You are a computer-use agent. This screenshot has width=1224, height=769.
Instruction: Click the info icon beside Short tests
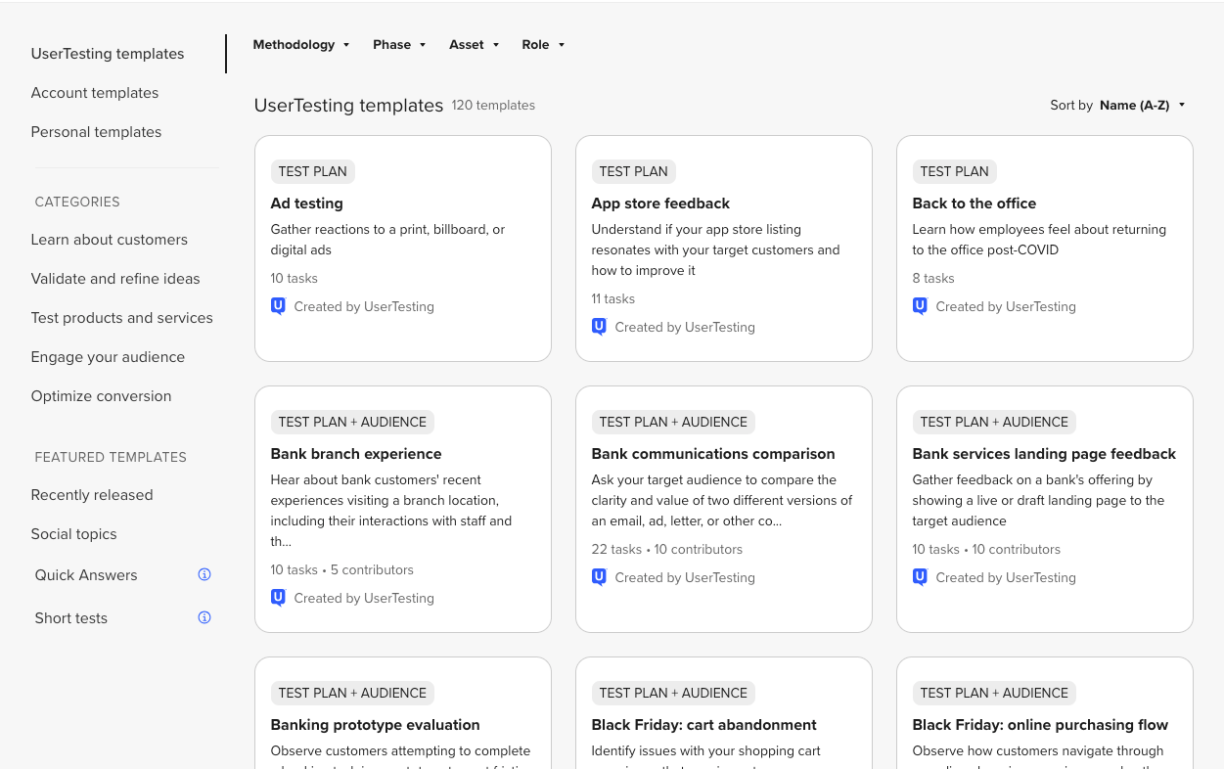coord(204,617)
